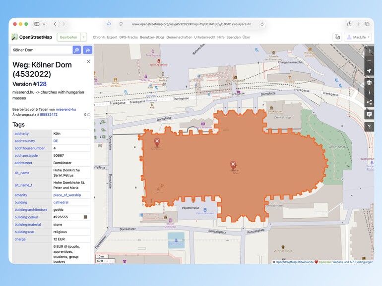Open the directions routing button
The height and width of the screenshot is (286, 382).
[x=87, y=50]
